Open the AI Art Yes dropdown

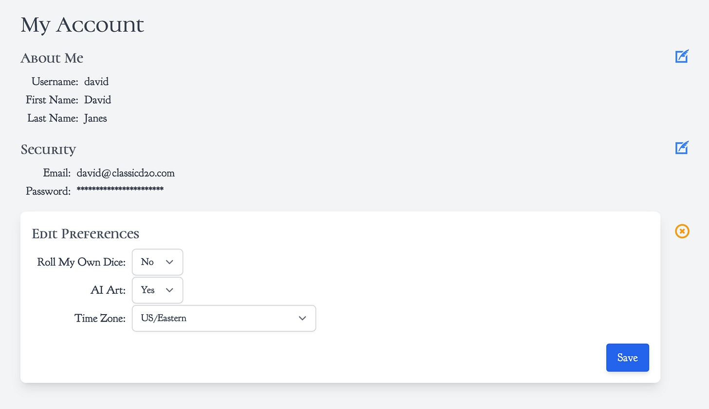pos(157,290)
